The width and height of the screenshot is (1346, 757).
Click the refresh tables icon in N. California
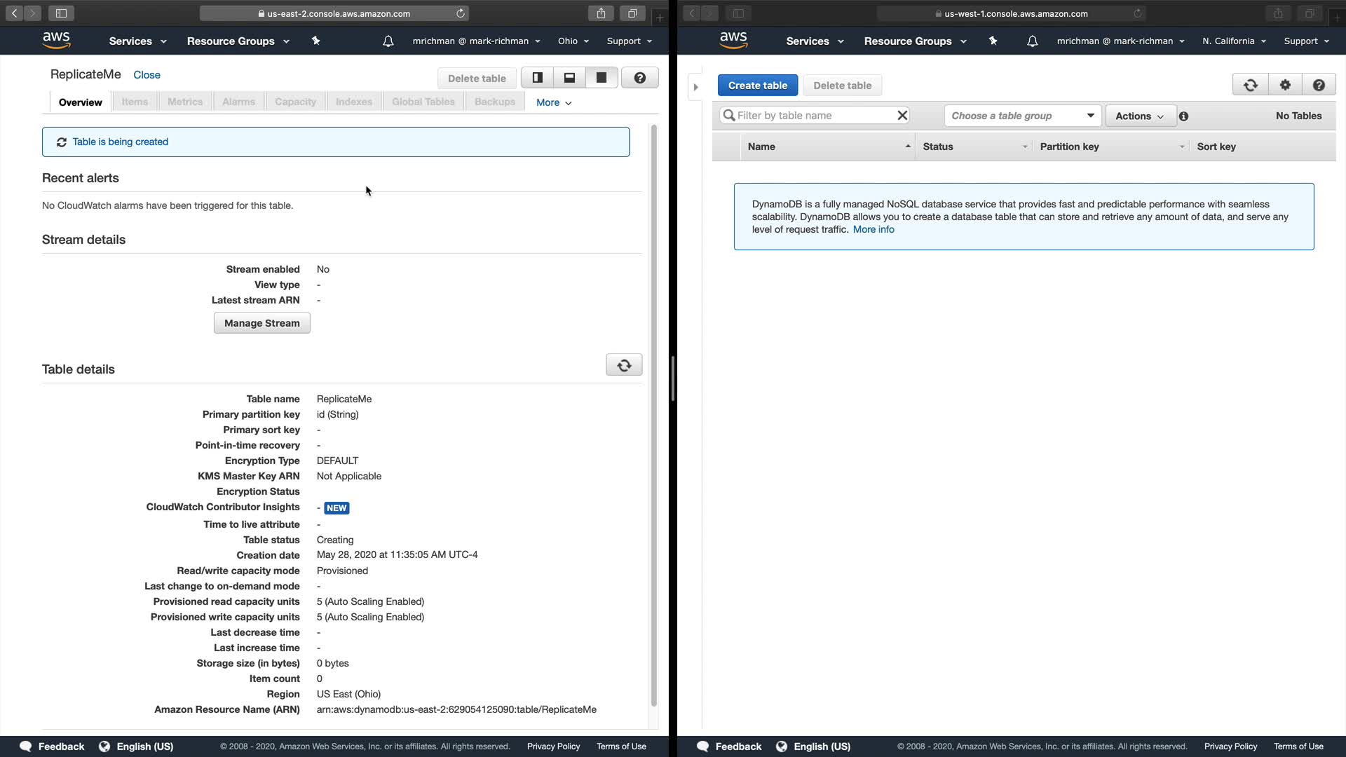(1250, 86)
